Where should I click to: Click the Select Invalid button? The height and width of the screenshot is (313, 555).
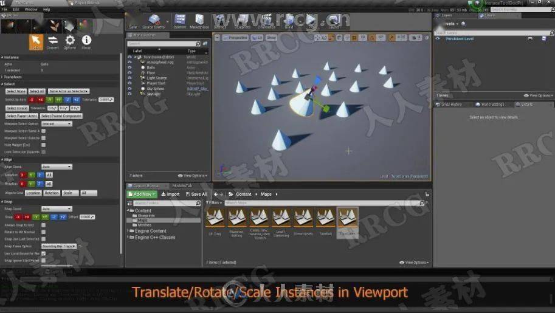pyautogui.click(x=17, y=108)
